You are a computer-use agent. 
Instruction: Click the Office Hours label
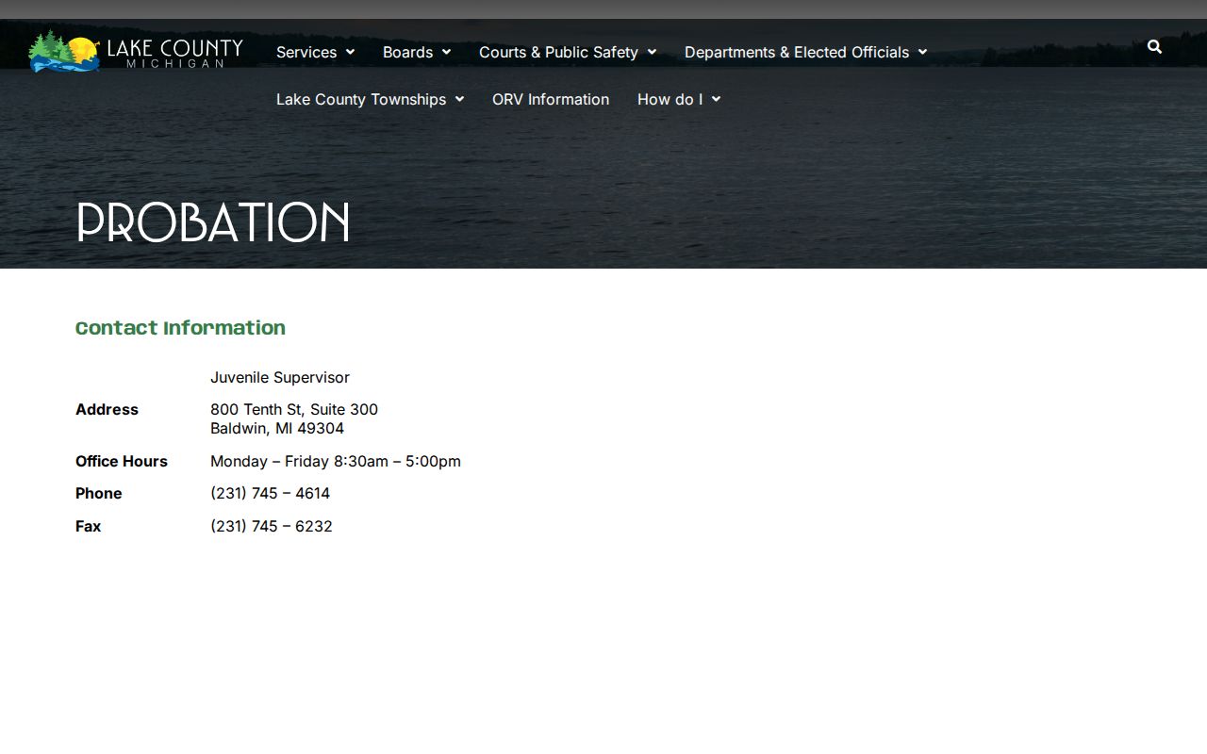[x=122, y=461]
